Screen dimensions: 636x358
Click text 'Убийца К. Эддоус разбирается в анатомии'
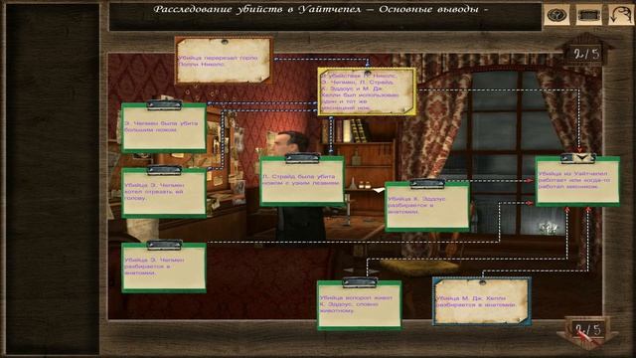click(416, 206)
